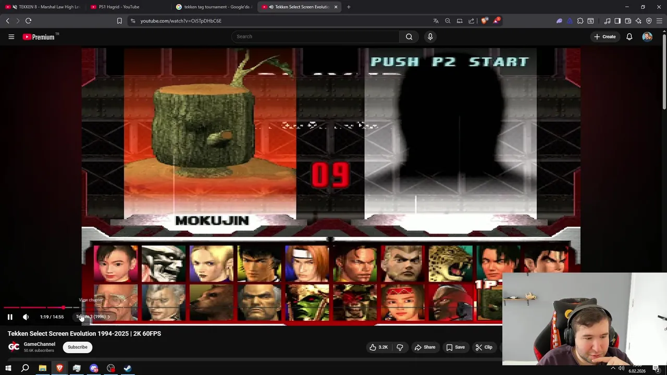This screenshot has width=667, height=375.
Task: Open a new browser tab
Action: click(349, 7)
